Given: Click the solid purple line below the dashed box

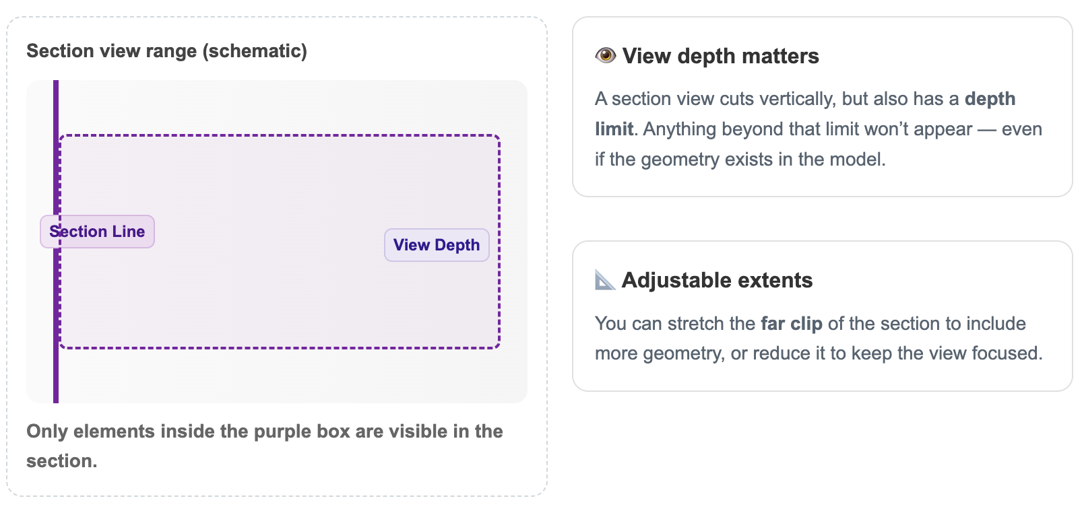Looking at the screenshot, I should click(56, 377).
